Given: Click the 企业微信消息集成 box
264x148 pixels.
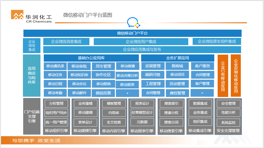Looking at the screenshot, I should pos(66,42).
